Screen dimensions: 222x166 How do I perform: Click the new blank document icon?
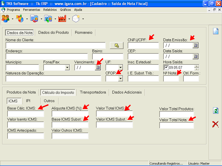tap(216, 31)
